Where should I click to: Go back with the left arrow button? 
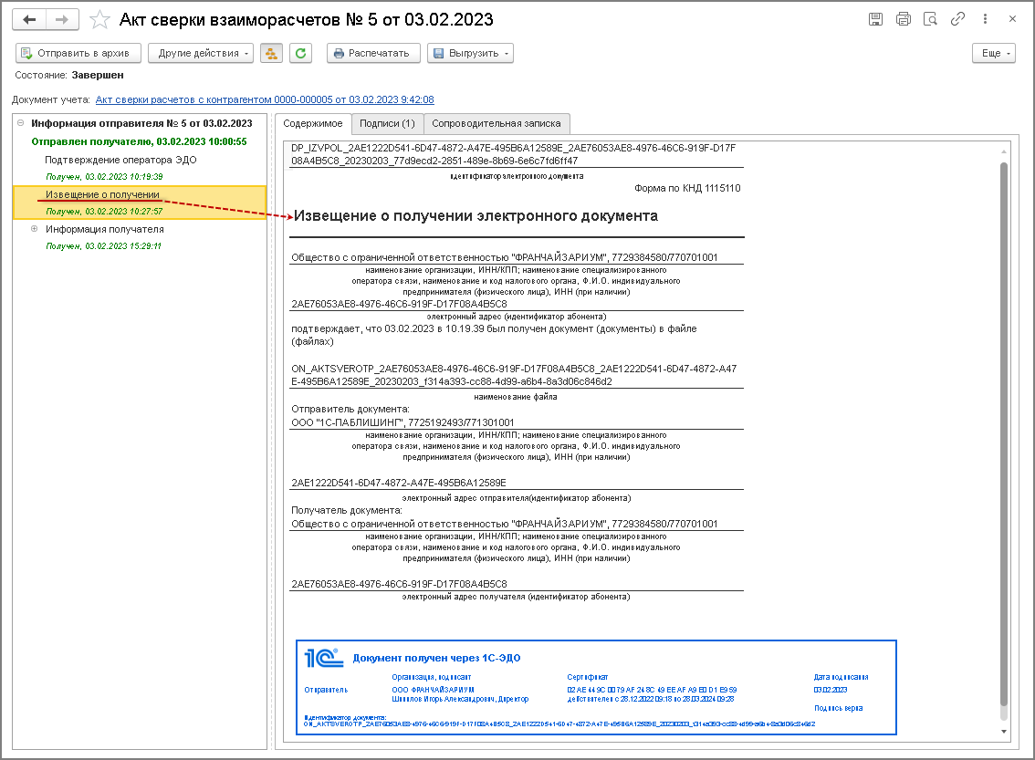click(x=29, y=20)
